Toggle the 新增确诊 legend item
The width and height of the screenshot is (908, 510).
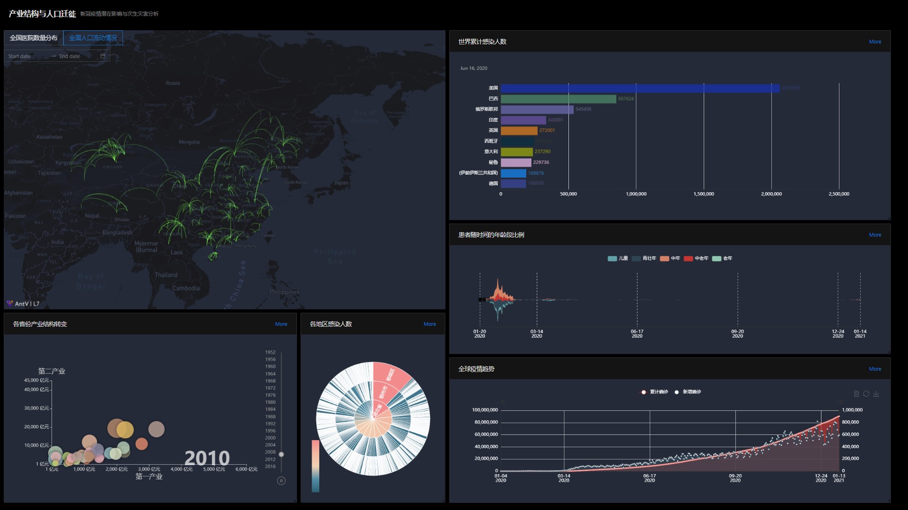click(687, 392)
